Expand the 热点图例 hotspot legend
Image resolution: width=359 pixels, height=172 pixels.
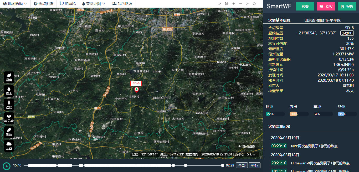(247, 146)
